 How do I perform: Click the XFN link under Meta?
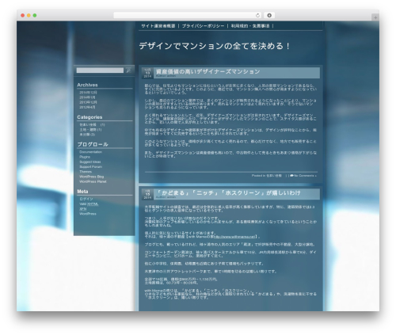tap(83, 209)
